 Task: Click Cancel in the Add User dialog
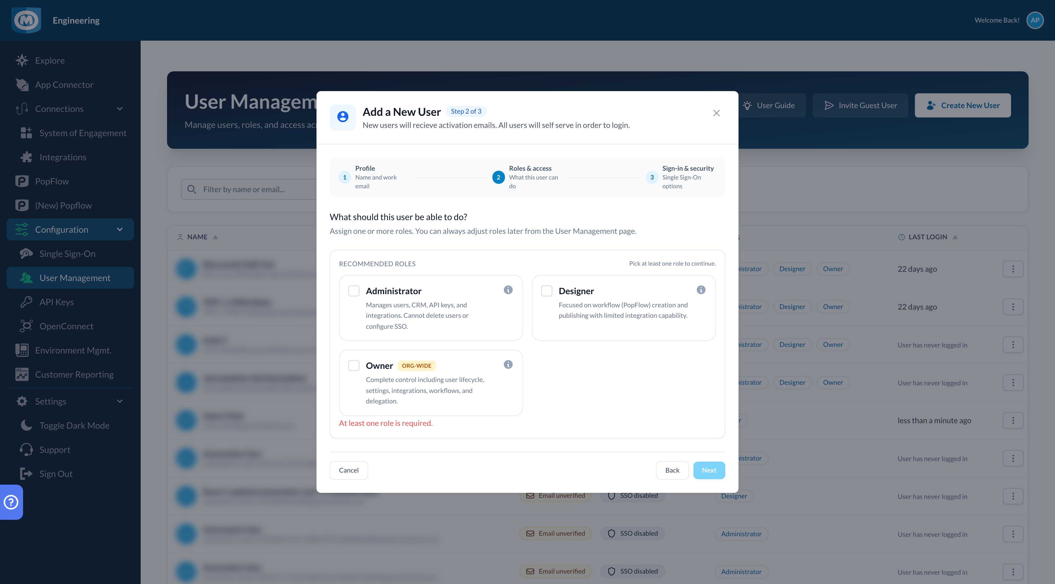(349, 470)
